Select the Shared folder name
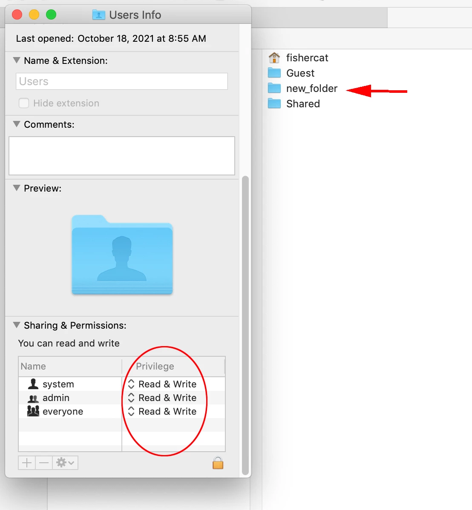472x510 pixels. tap(303, 103)
